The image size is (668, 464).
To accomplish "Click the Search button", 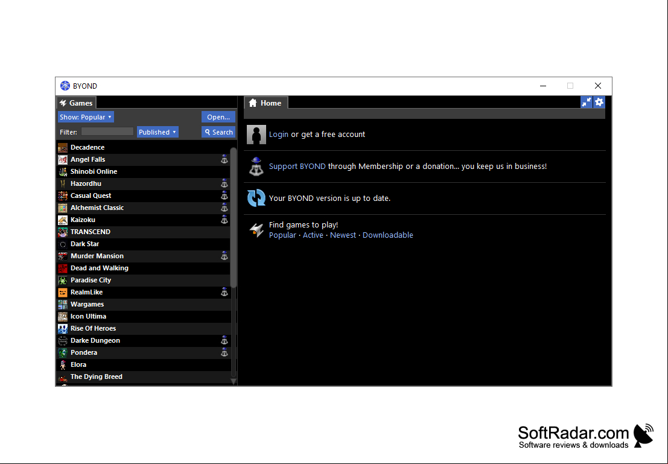I will click(218, 132).
